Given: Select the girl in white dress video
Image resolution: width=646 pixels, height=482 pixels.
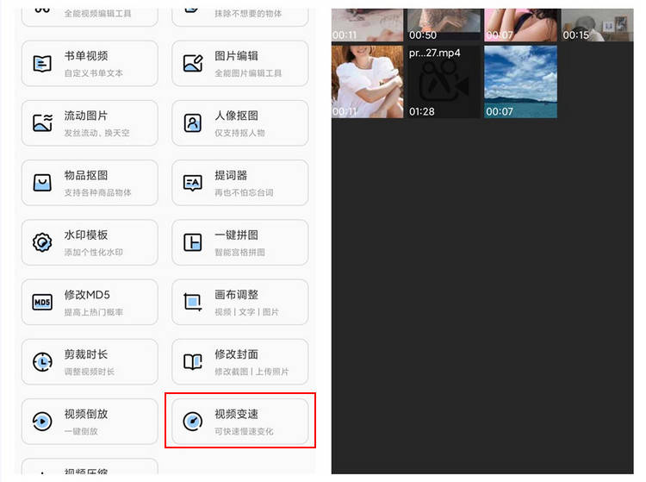Looking at the screenshot, I should [368, 82].
